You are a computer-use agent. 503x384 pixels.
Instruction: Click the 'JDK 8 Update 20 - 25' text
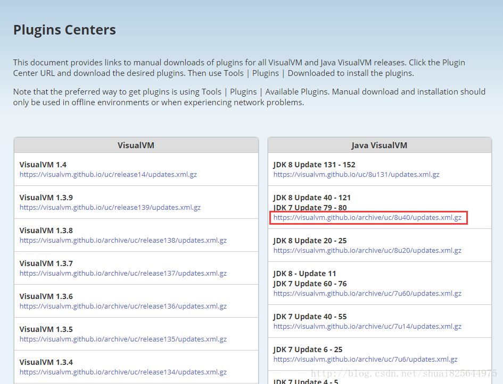coord(310,241)
